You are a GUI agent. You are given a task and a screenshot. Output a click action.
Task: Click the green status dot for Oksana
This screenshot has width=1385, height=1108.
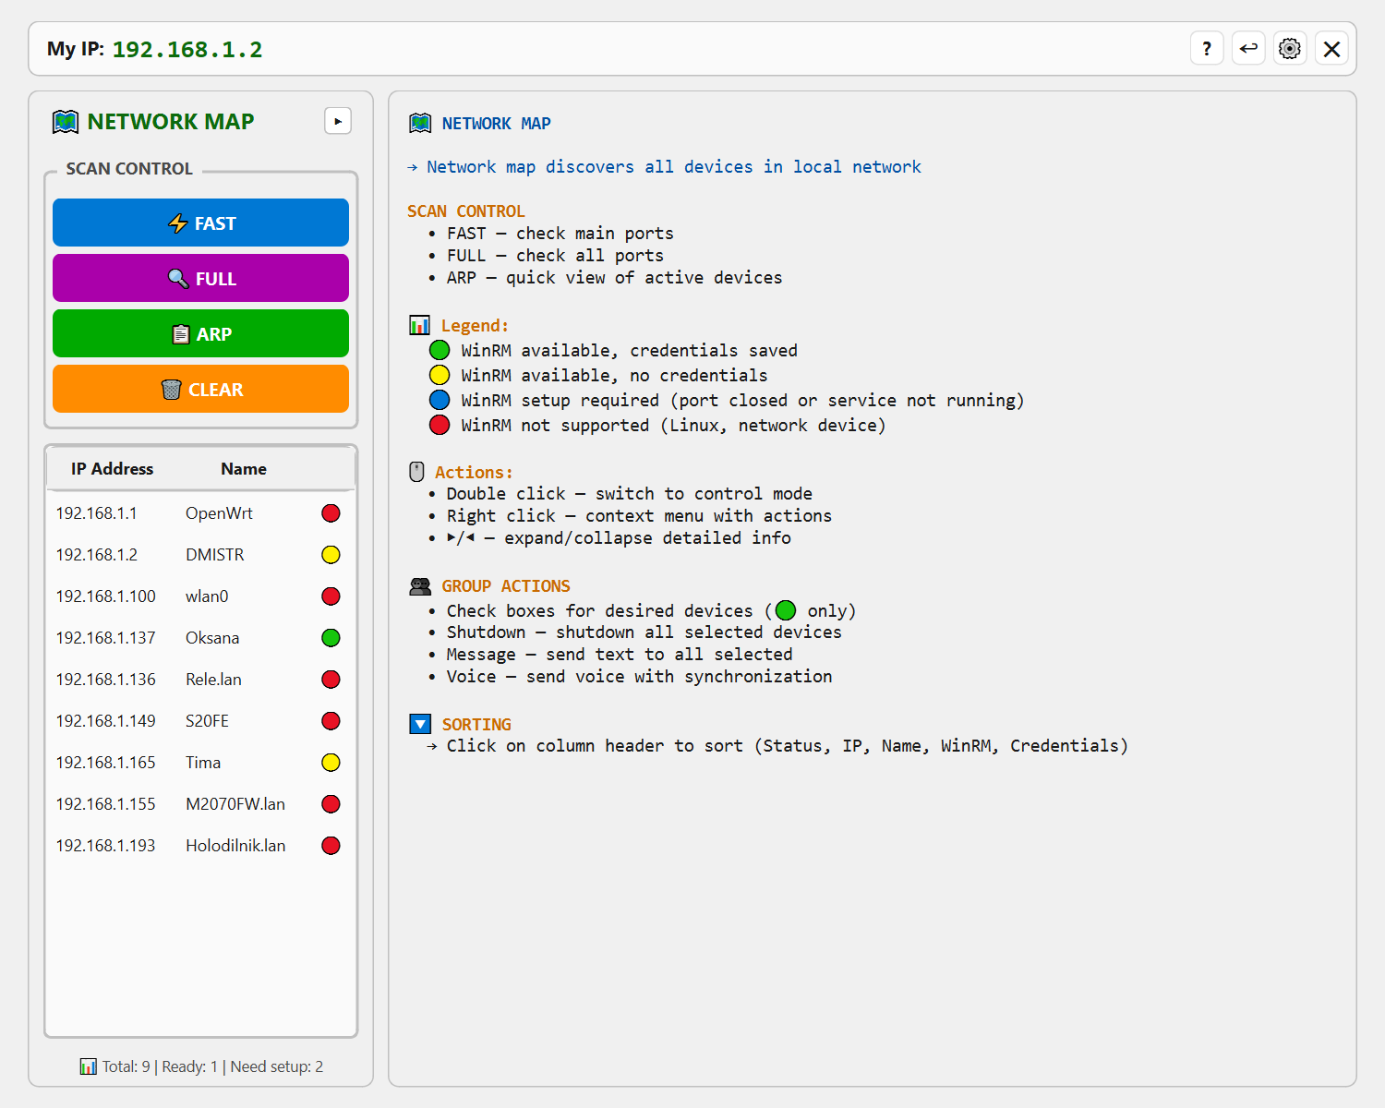pyautogui.click(x=331, y=638)
